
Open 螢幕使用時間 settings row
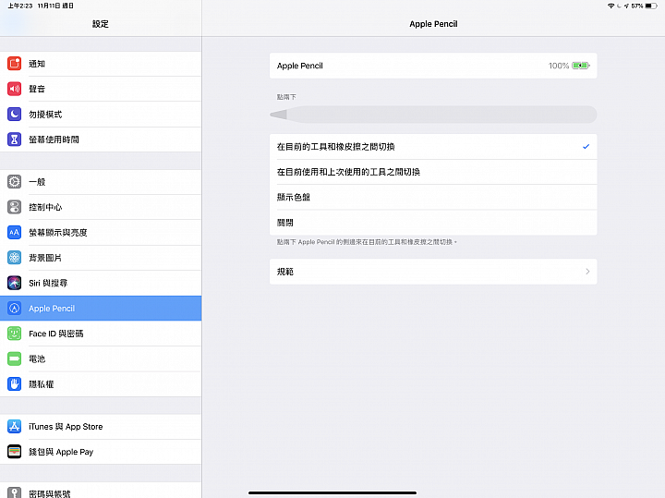[x=101, y=140]
